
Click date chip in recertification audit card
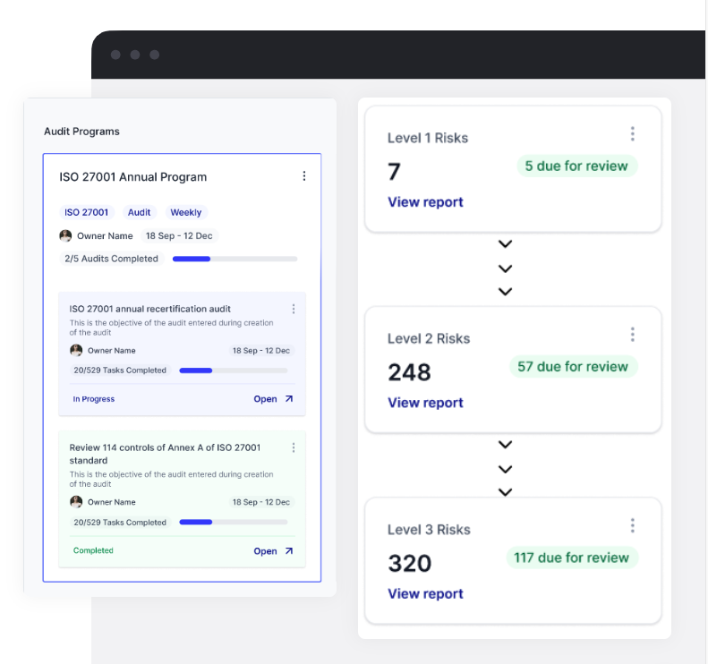tap(261, 350)
